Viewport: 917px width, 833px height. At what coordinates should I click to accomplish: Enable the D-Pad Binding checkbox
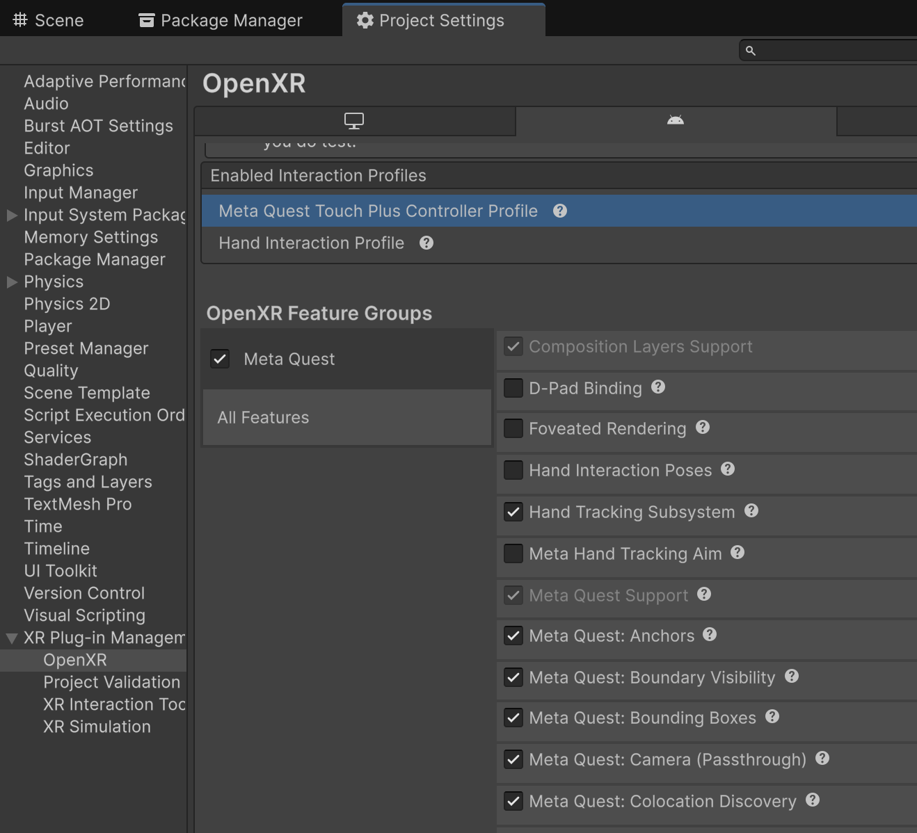tap(513, 388)
